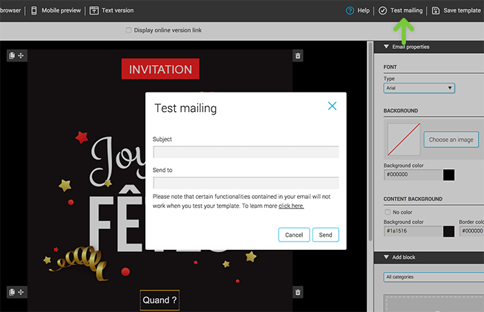Click the move handle on INVITATION block
The image size is (484, 312).
pos(21,55)
